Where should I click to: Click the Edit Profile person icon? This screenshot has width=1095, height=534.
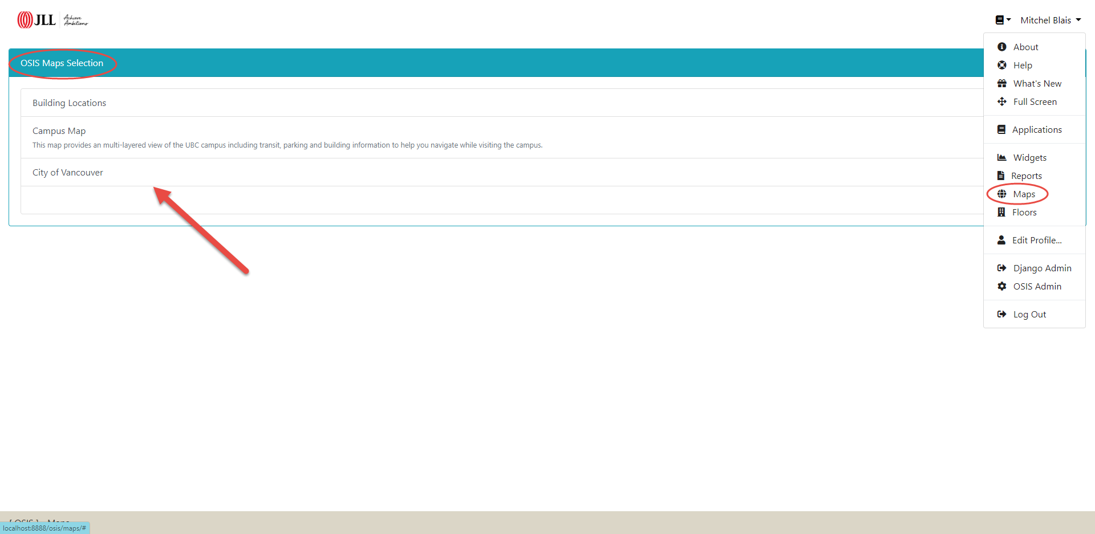click(1001, 240)
